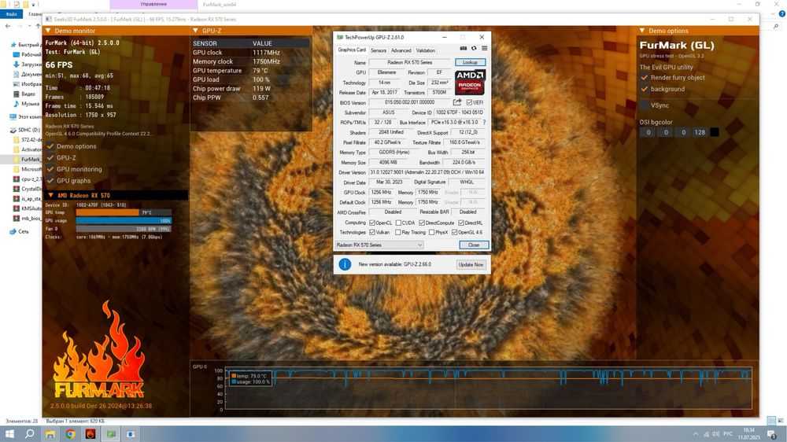Open Explorer recent locations dropdown arrow
Screen dimensions: 787x442
pyautogui.click(x=30, y=26)
